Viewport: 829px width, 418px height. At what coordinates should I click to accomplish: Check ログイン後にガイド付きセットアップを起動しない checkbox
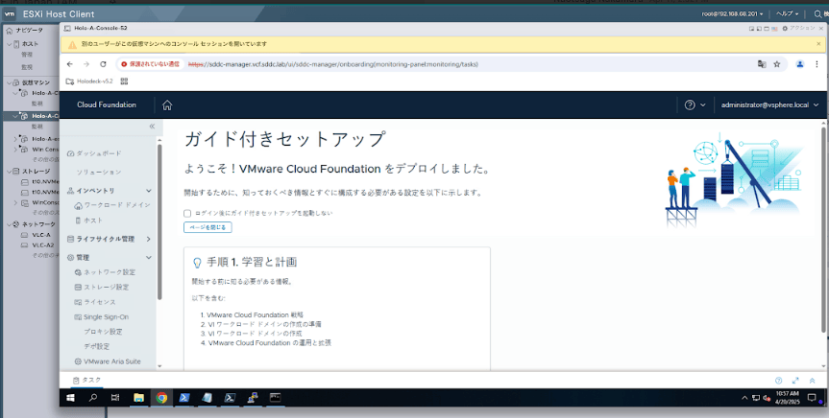(187, 213)
